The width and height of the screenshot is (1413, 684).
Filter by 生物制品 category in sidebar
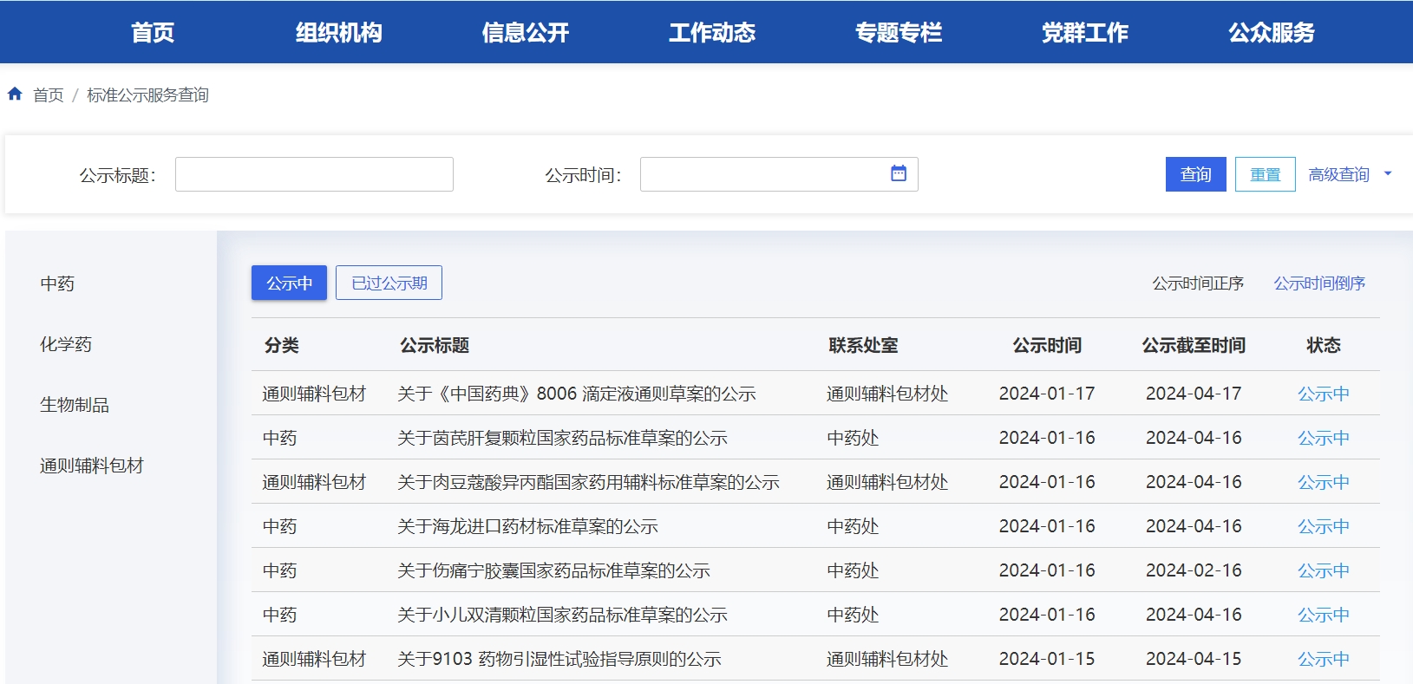pos(75,405)
